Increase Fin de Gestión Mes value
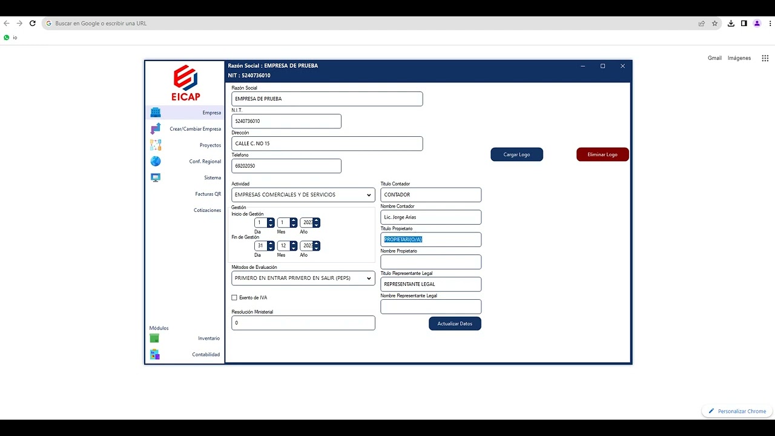This screenshot has height=436, width=775. (x=294, y=243)
